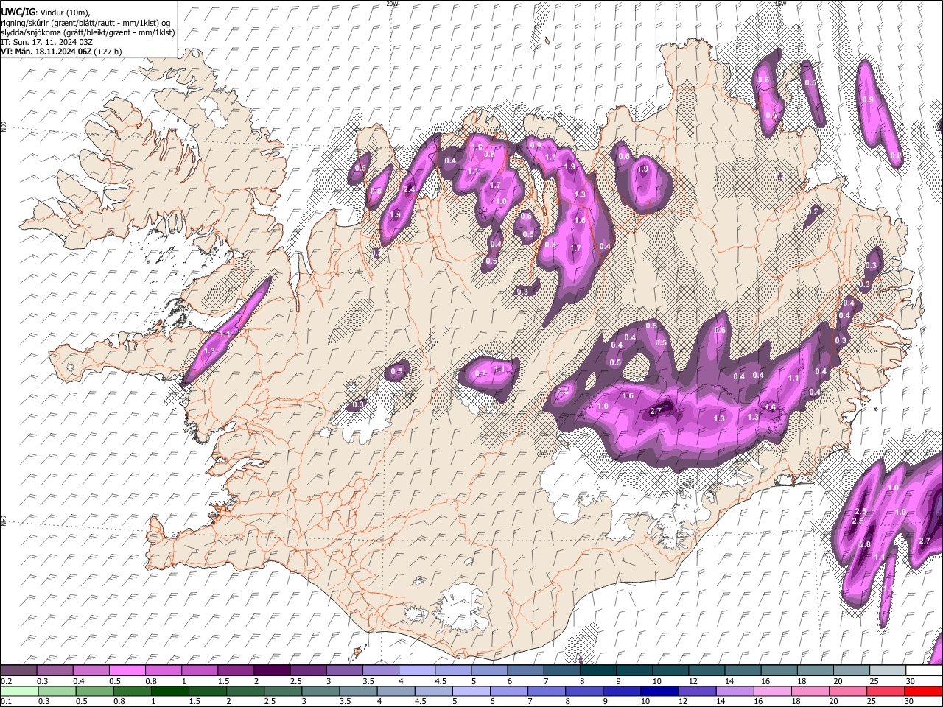Select the snow scale 0.3 mauve swatch
Viewport: 943px width, 707px height.
coord(55,671)
